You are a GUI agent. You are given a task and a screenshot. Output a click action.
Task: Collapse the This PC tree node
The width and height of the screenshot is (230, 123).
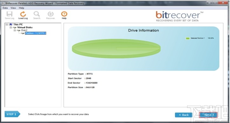7,25
